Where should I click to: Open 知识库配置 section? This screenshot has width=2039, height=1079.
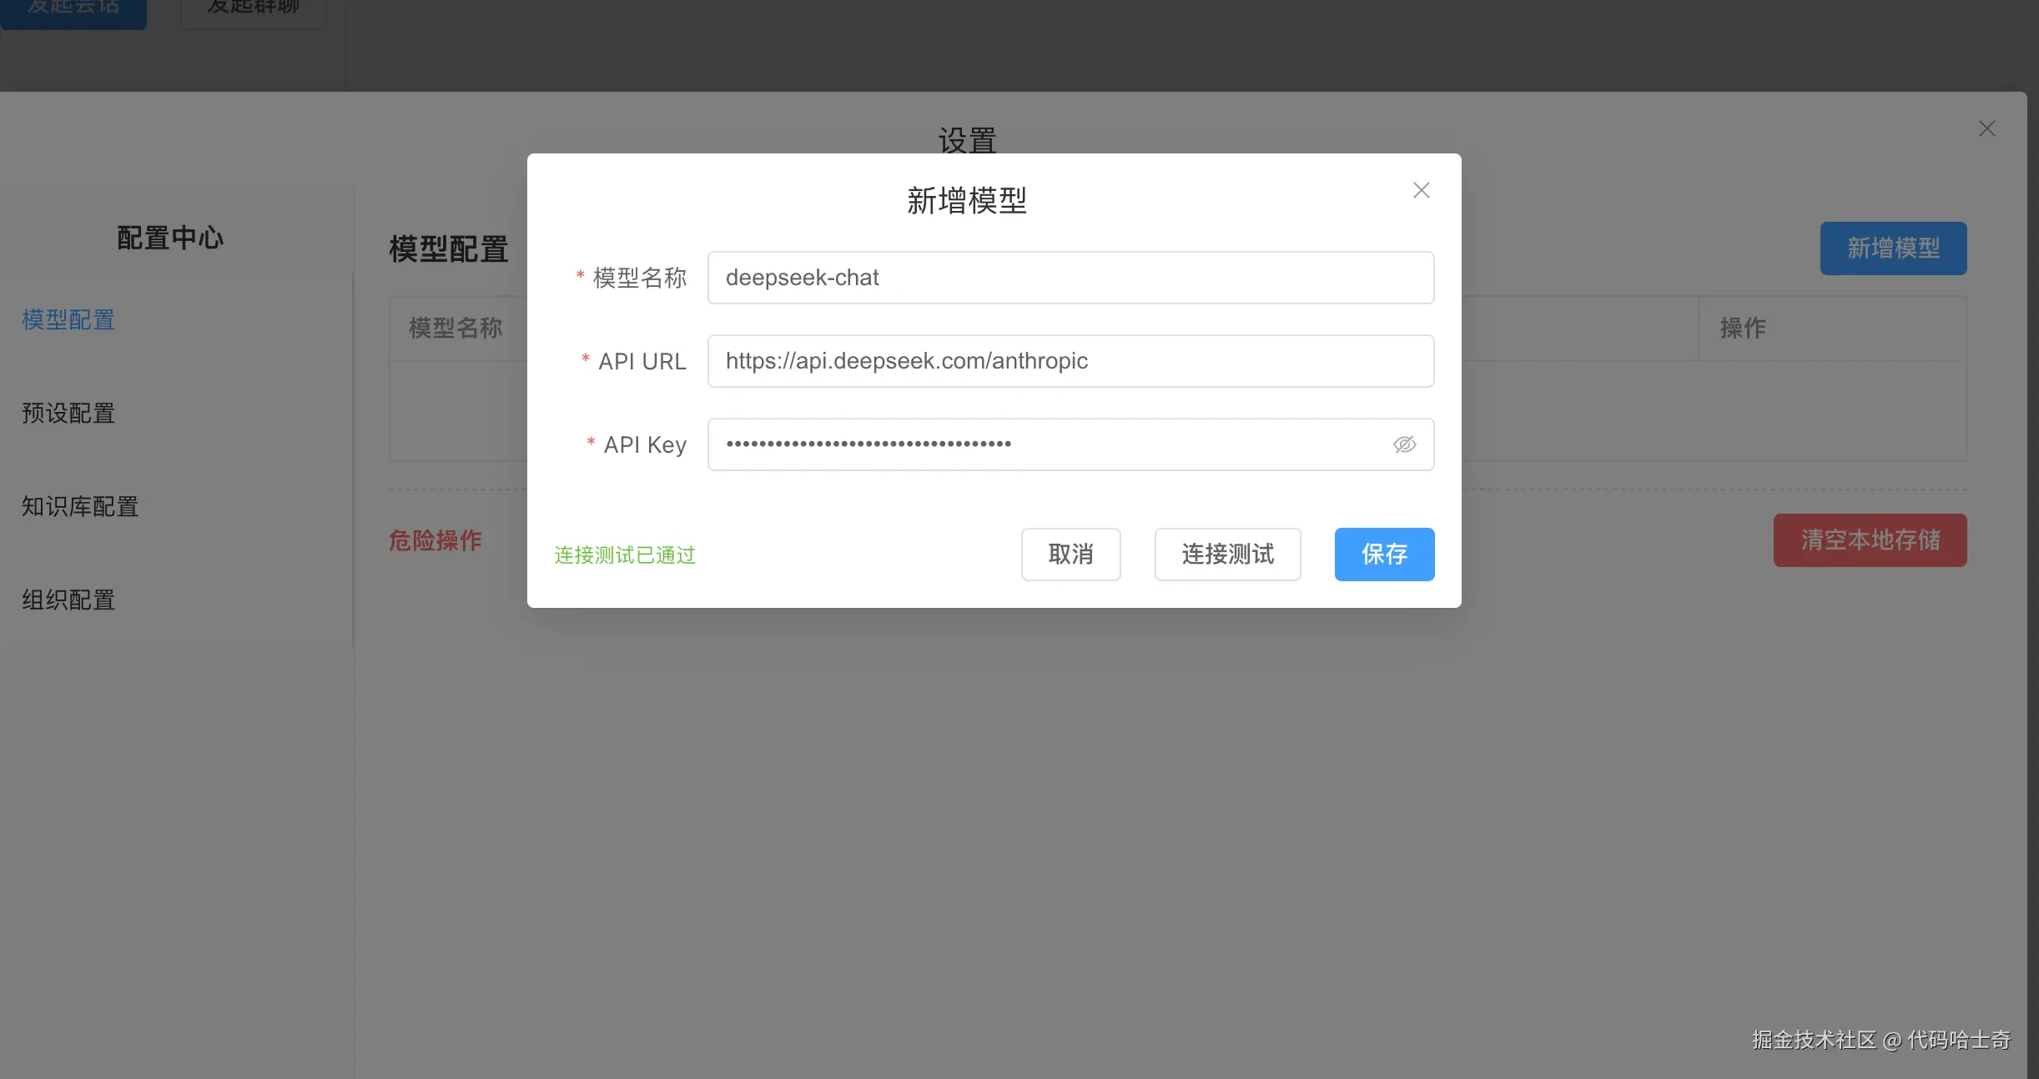(x=79, y=507)
